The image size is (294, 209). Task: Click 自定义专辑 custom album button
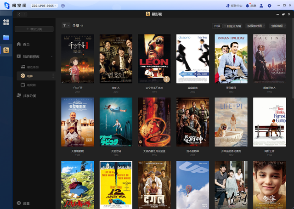232,26
